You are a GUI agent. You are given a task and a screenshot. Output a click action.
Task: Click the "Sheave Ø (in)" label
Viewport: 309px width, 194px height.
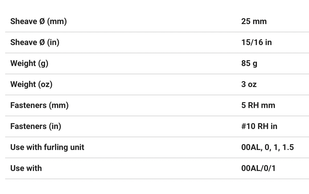35,42
